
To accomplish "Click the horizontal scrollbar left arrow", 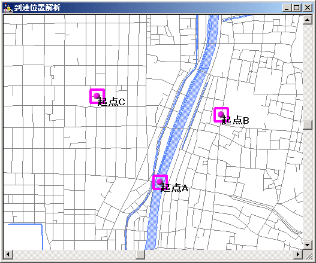I will [x=8, y=255].
